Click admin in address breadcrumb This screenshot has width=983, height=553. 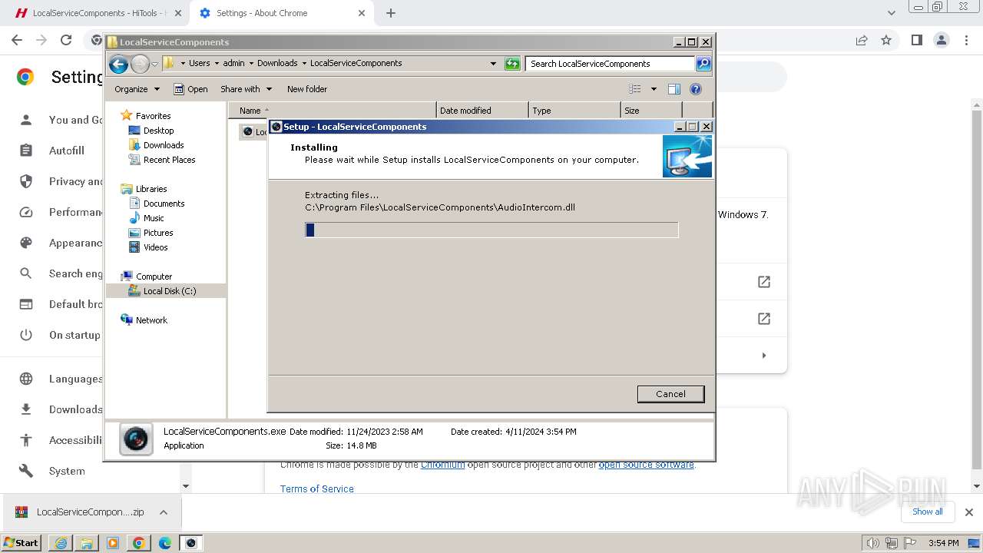coord(233,64)
